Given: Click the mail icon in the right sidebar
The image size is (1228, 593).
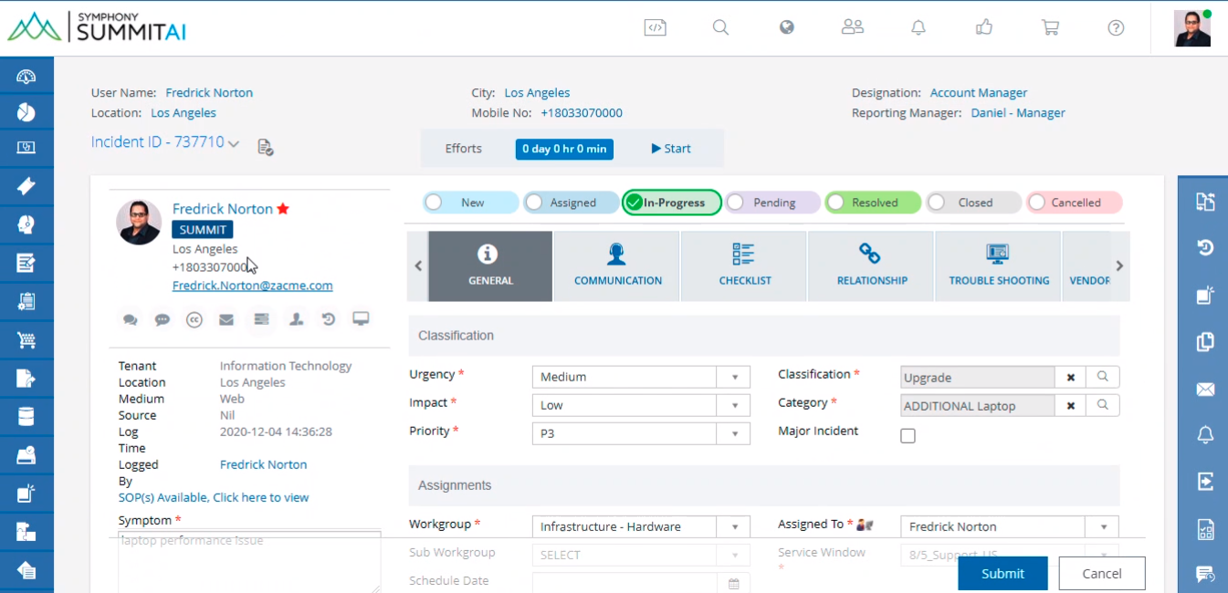Looking at the screenshot, I should point(1204,389).
